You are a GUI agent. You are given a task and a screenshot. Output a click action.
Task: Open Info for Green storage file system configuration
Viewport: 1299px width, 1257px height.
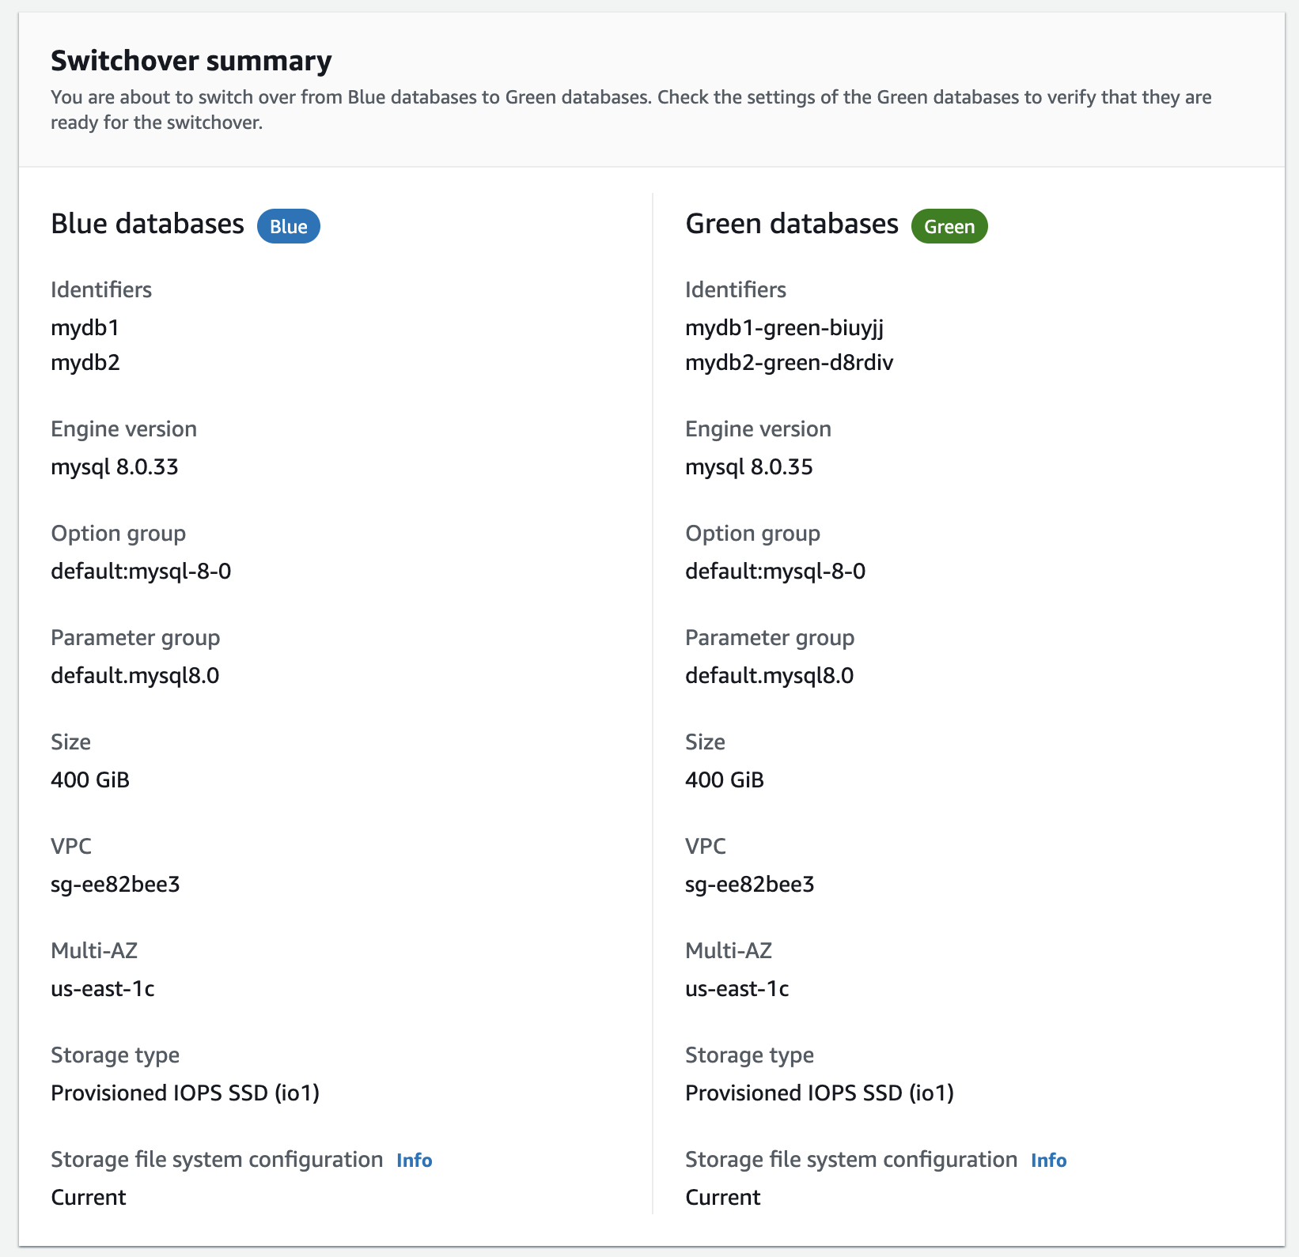click(x=1048, y=1160)
